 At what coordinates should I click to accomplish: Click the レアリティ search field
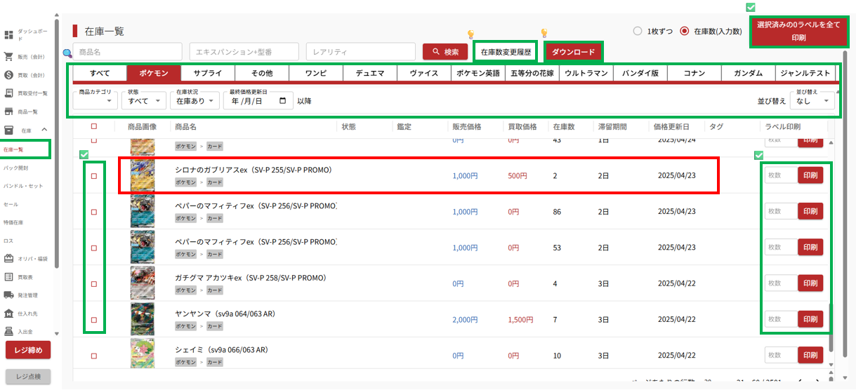(x=361, y=52)
